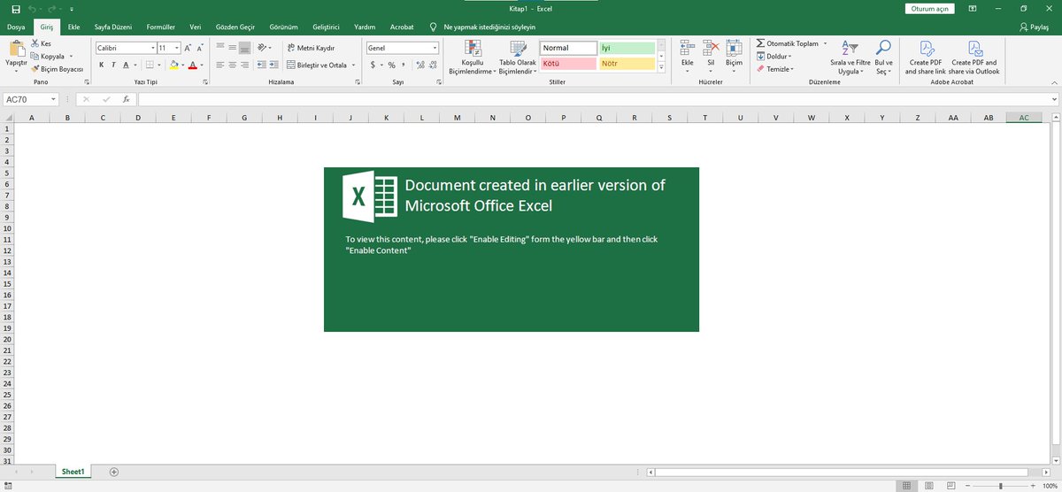Image resolution: width=1062 pixels, height=492 pixels.
Task: Apply the percent style format
Action: 392,65
